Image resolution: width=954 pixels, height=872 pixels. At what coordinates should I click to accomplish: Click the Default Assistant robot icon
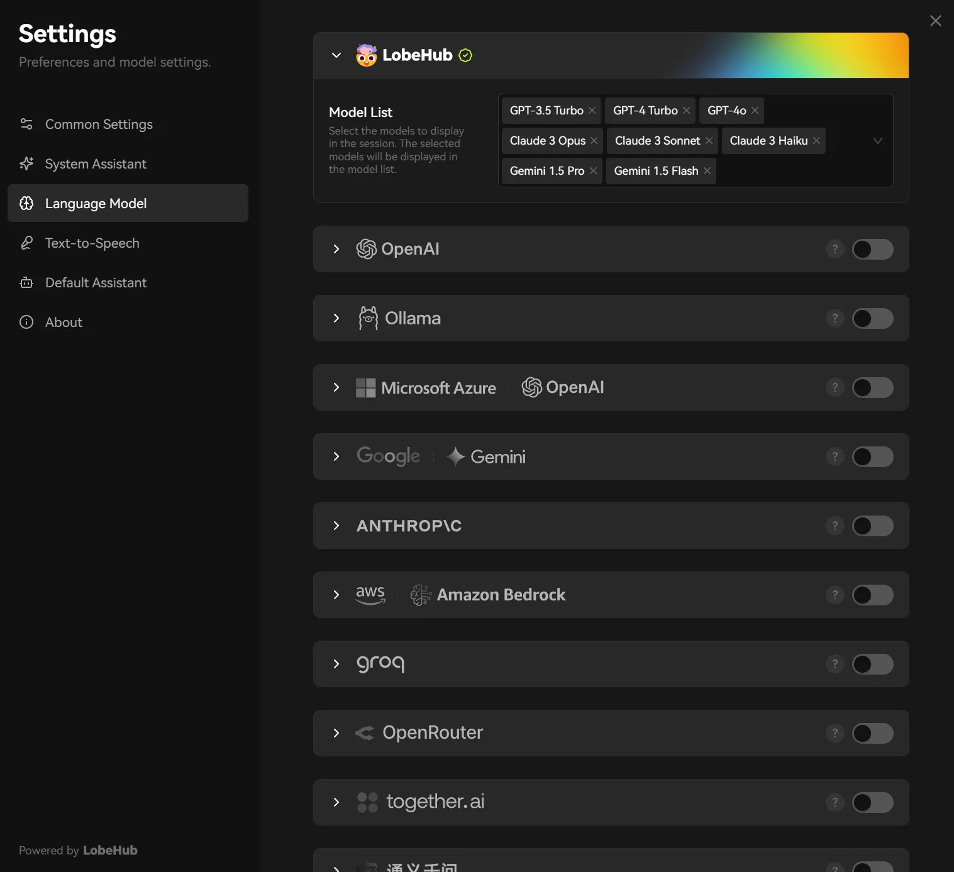pyautogui.click(x=26, y=282)
